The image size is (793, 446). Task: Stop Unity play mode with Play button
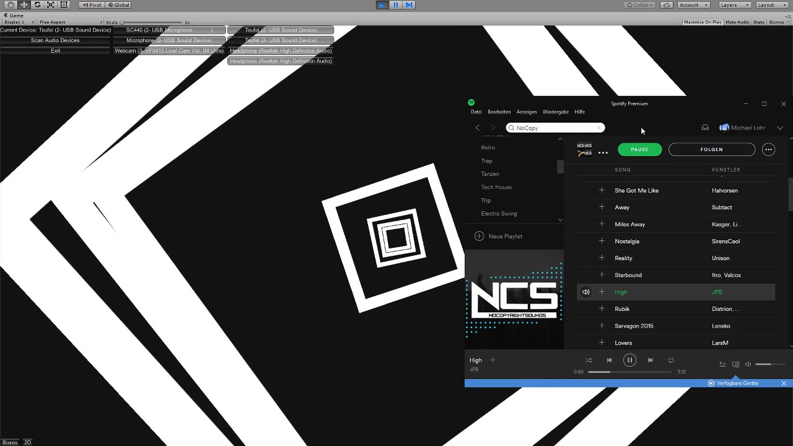point(382,4)
